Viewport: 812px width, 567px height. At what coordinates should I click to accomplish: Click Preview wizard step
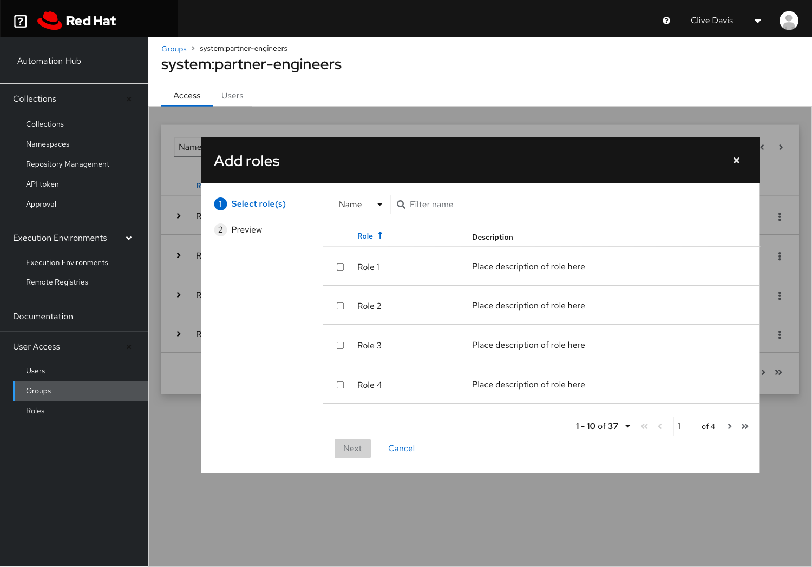tap(246, 230)
